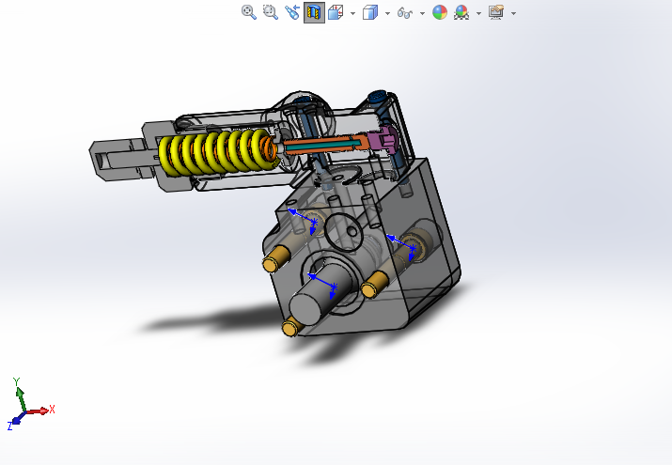Click the Zoom to Fit magnifier icon
The image size is (672, 465).
[x=249, y=12]
